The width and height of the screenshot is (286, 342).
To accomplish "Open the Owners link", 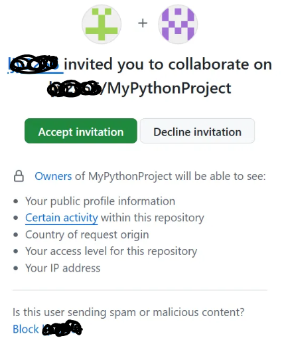I will (x=53, y=177).
